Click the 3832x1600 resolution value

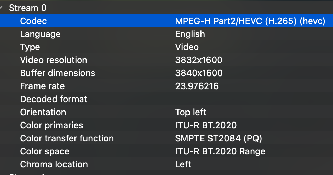(199, 60)
